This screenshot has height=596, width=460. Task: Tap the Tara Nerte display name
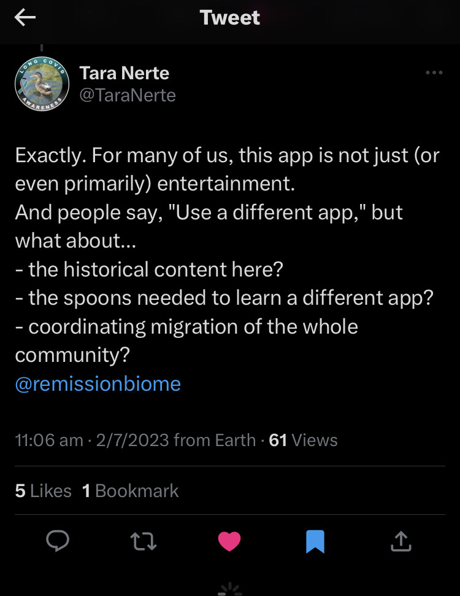click(x=125, y=73)
